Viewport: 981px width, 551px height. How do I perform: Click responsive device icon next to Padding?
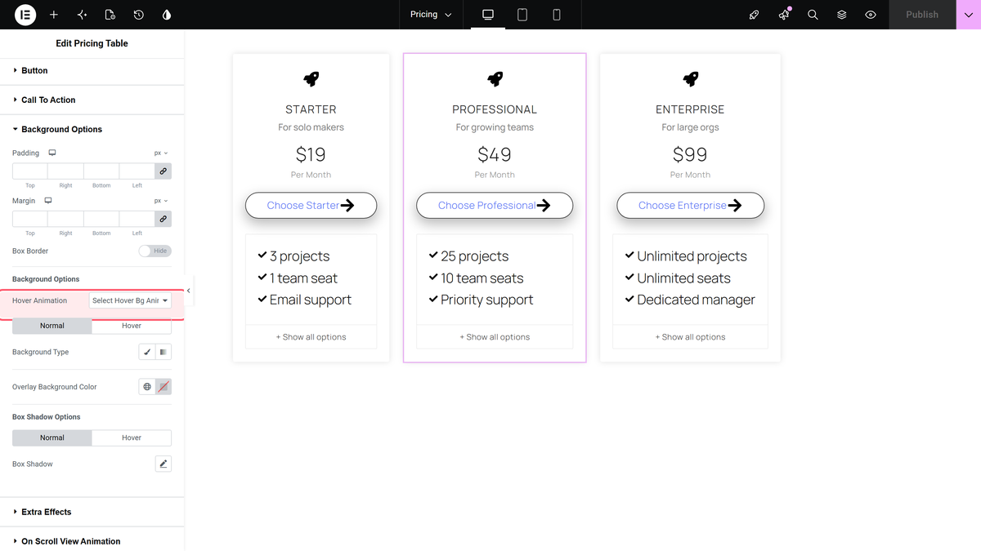click(x=52, y=153)
